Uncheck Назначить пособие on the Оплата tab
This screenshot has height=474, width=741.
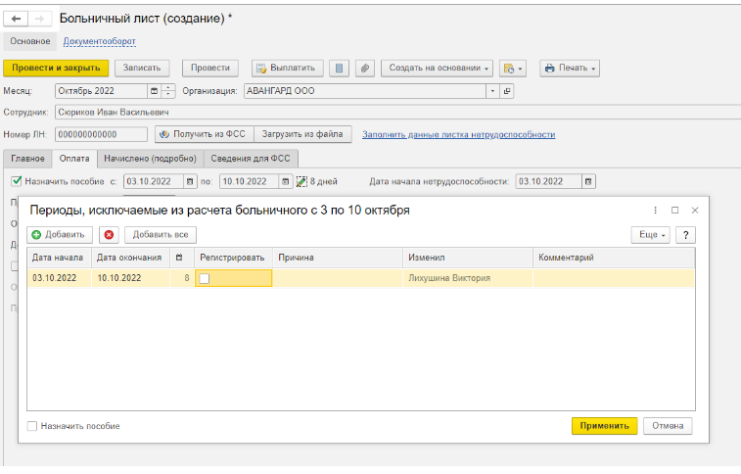(x=17, y=181)
